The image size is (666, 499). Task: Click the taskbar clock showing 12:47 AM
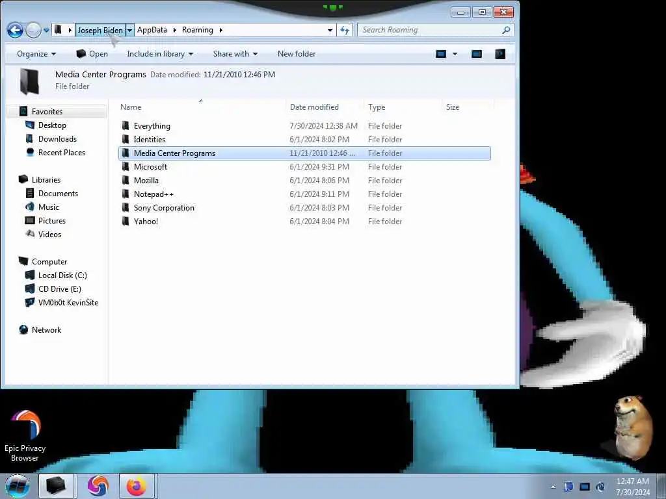[633, 487]
